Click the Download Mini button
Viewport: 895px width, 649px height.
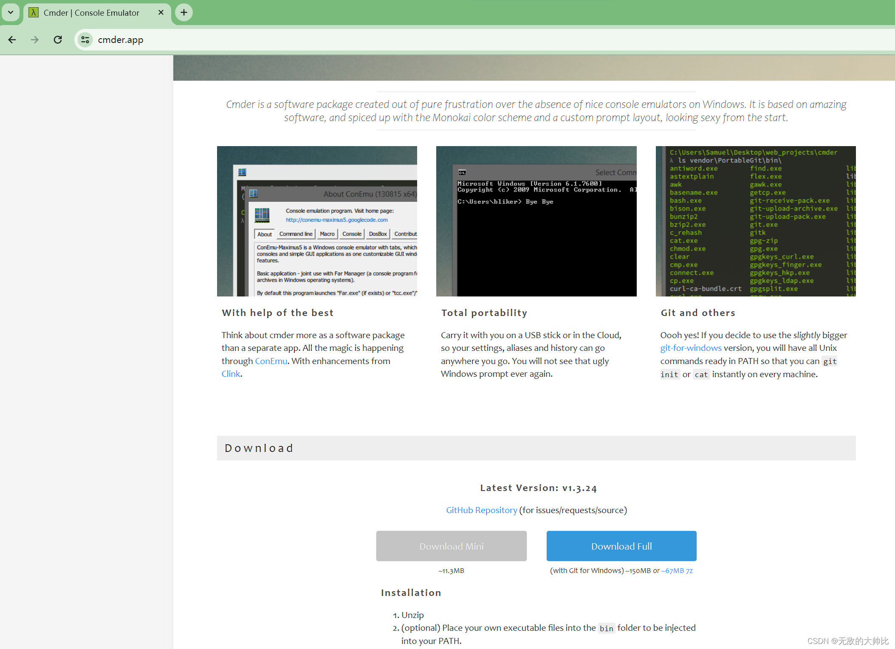[451, 546]
